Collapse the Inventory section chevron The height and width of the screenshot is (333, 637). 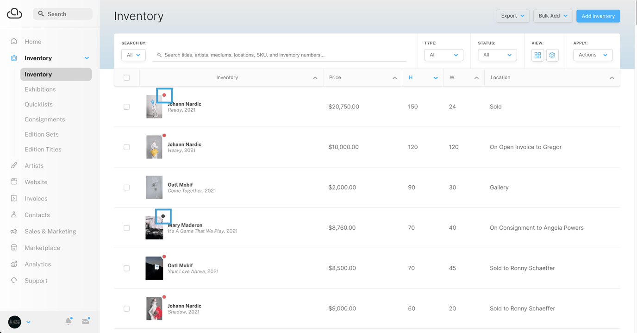point(87,58)
